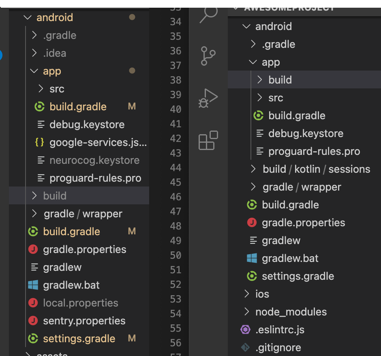Click the modified indicator M on build.gradle

click(131, 106)
